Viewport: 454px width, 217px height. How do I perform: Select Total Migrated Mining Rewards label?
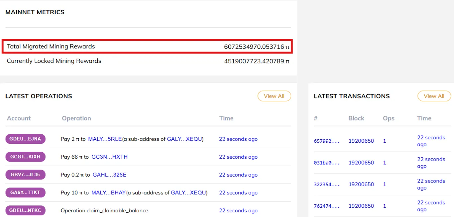(x=51, y=46)
